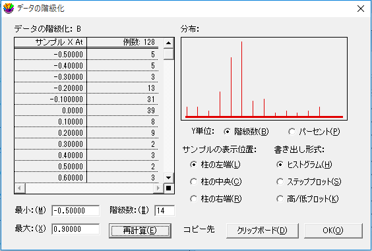Click the application icon in title bar
Viewport: 372px width, 251px height.
pyautogui.click(x=9, y=9)
